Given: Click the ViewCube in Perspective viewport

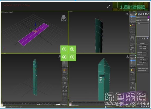Looking at the screenshot, I should [x=64, y=18].
